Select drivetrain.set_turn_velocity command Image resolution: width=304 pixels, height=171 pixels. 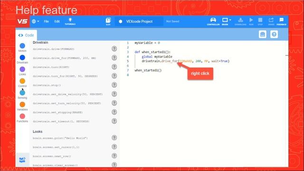[x=67, y=104]
